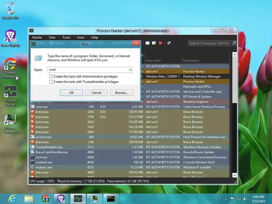
Task: Click Brave icon of process PID 4264
Action: 32,112
